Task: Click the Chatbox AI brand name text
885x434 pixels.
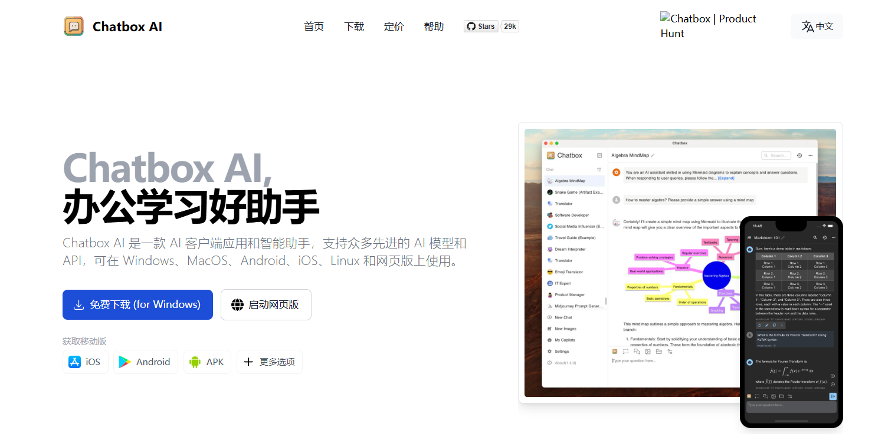Action: tap(127, 26)
